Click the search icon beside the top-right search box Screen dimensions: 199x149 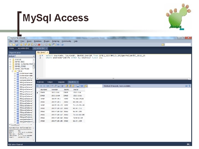point(163,44)
